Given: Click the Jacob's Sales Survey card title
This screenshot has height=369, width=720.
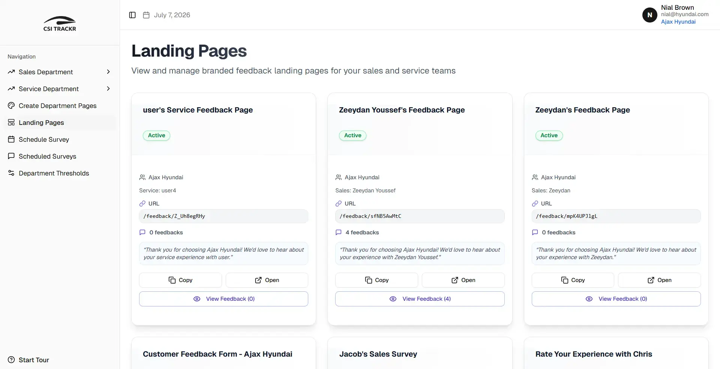Looking at the screenshot, I should [378, 354].
